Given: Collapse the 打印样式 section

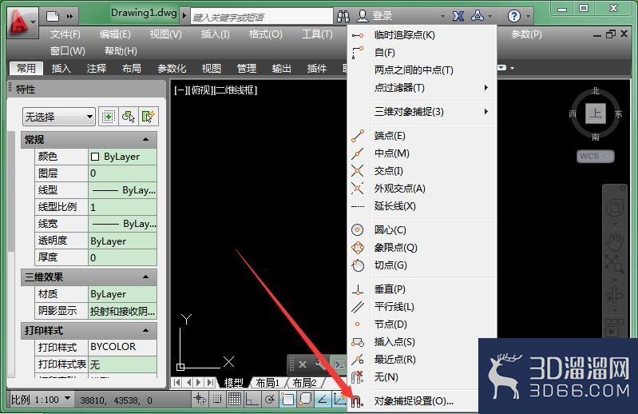Looking at the screenshot, I should point(145,331).
